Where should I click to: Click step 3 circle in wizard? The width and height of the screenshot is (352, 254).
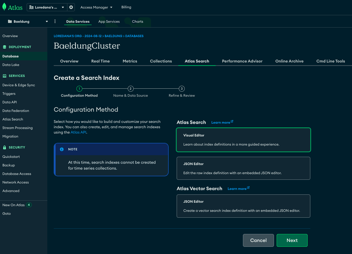(x=182, y=89)
